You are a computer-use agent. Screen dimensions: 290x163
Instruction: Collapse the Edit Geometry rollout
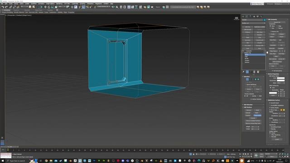click(x=272, y=19)
